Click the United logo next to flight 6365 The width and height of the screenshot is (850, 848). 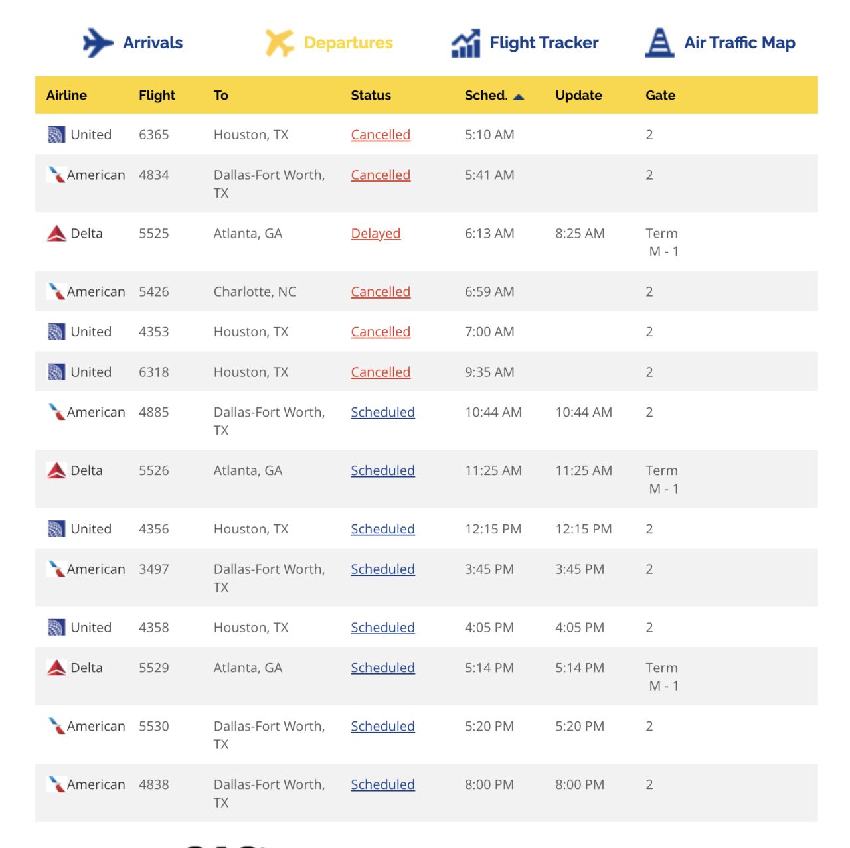pyautogui.click(x=58, y=134)
